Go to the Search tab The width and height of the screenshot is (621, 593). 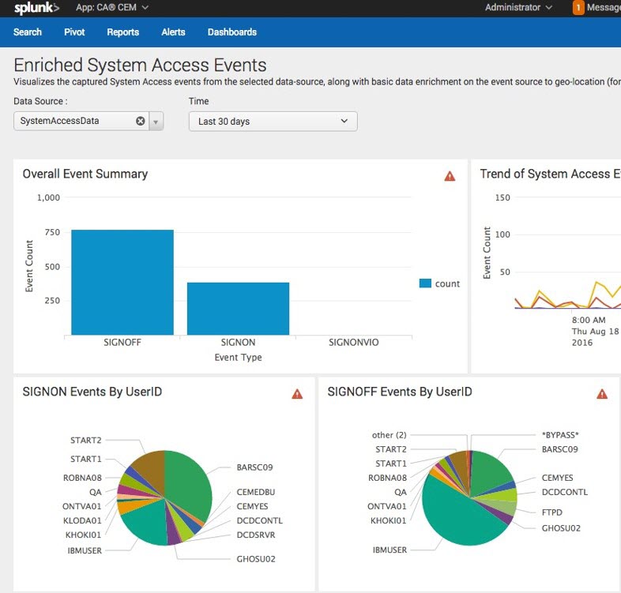(x=28, y=32)
